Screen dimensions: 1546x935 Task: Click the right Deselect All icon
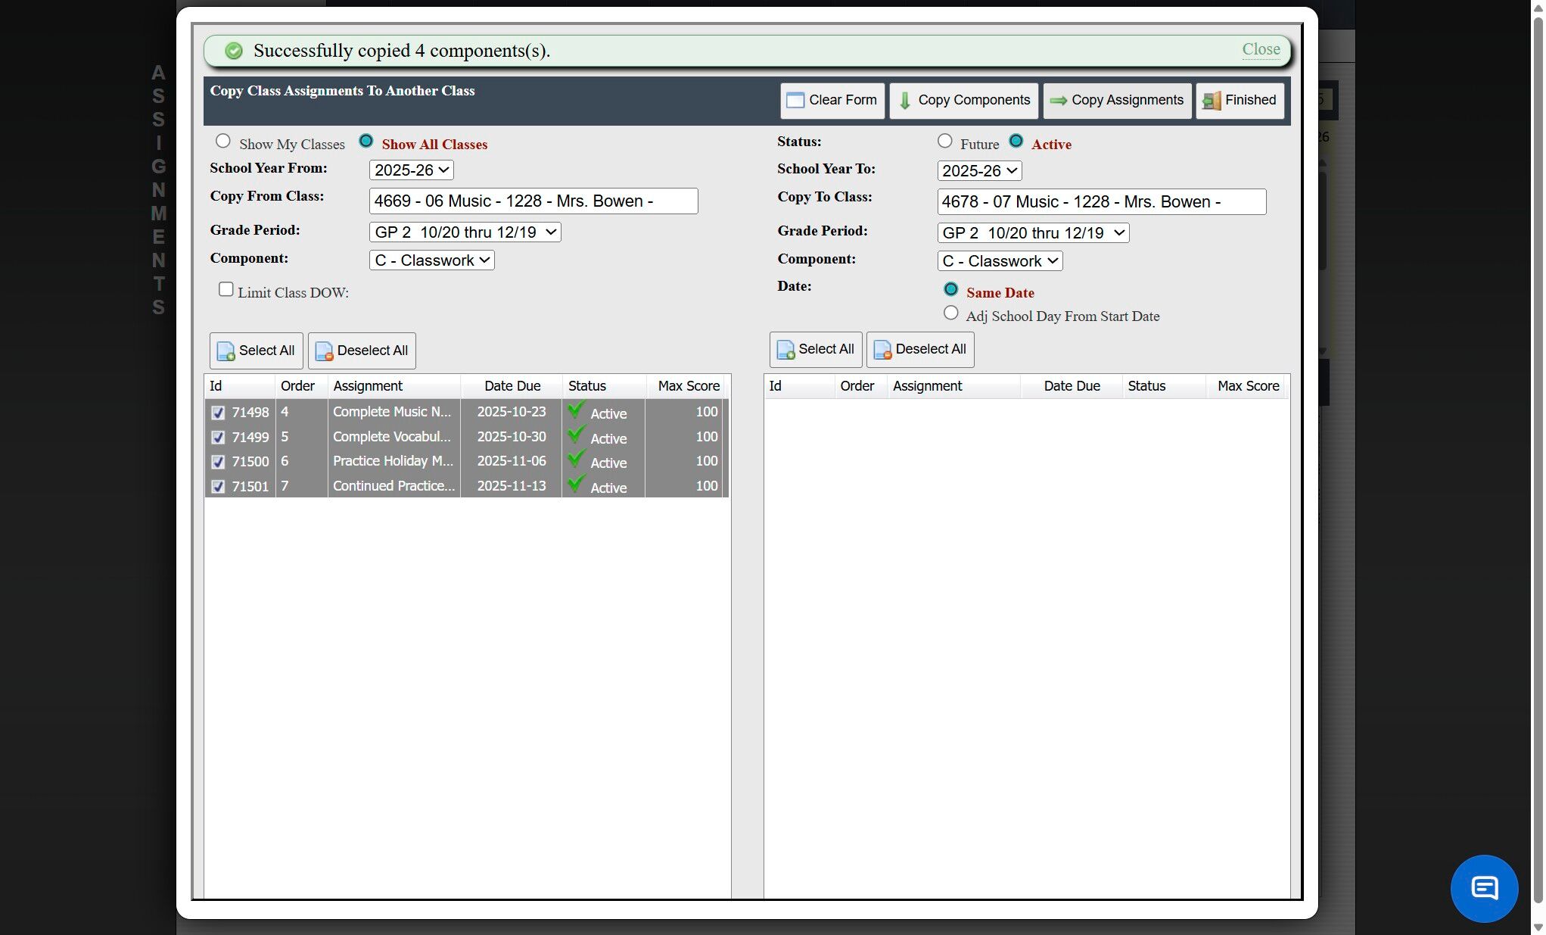[882, 350]
